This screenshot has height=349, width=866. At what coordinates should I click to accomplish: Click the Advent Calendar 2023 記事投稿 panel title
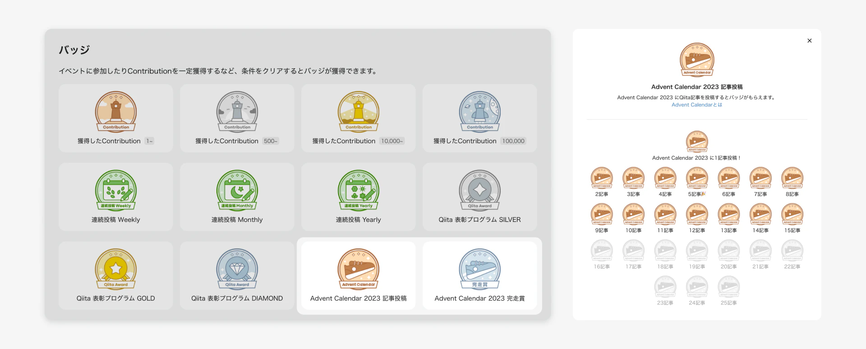pos(697,87)
